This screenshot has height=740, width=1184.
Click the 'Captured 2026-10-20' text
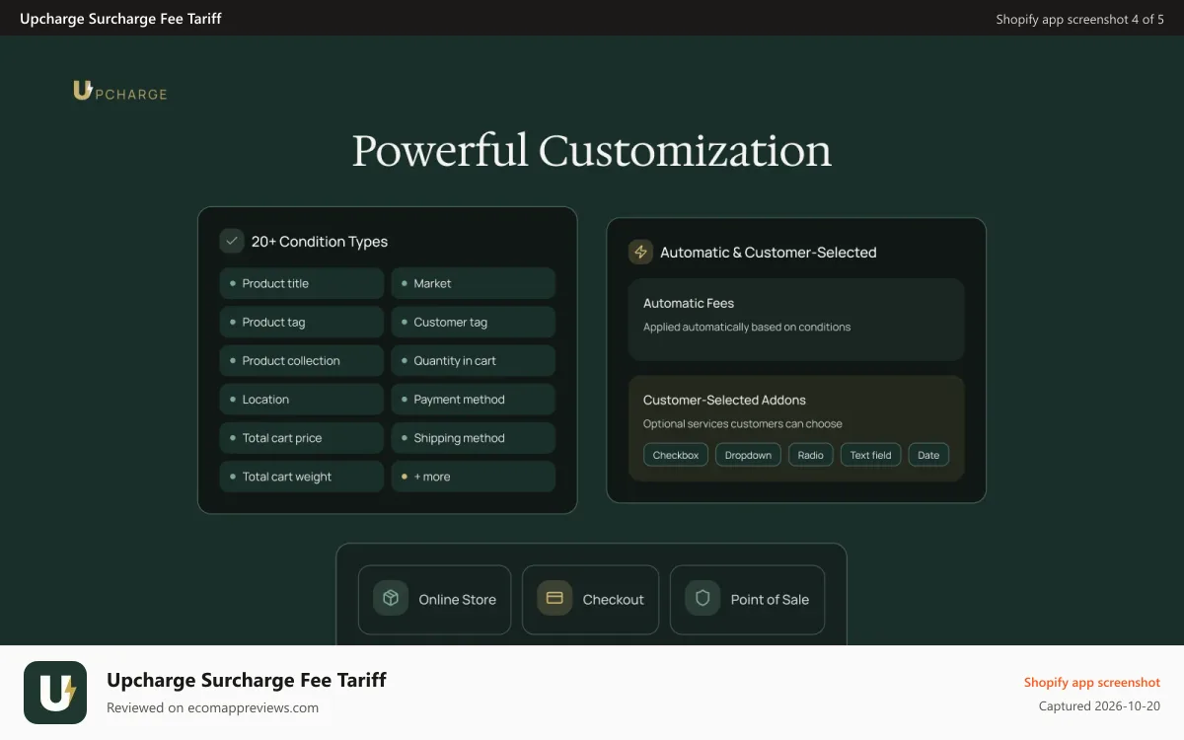pos(1099,706)
